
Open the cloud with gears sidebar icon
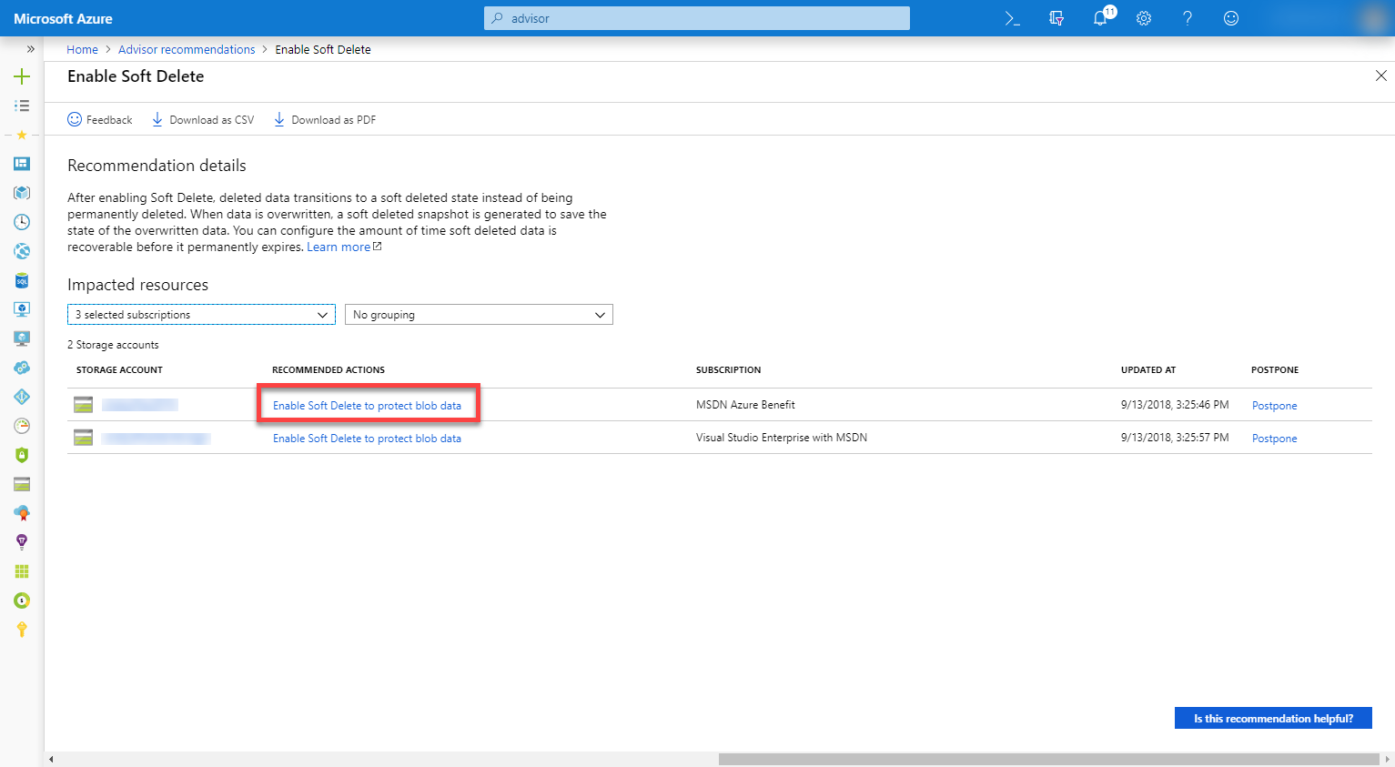point(22,368)
